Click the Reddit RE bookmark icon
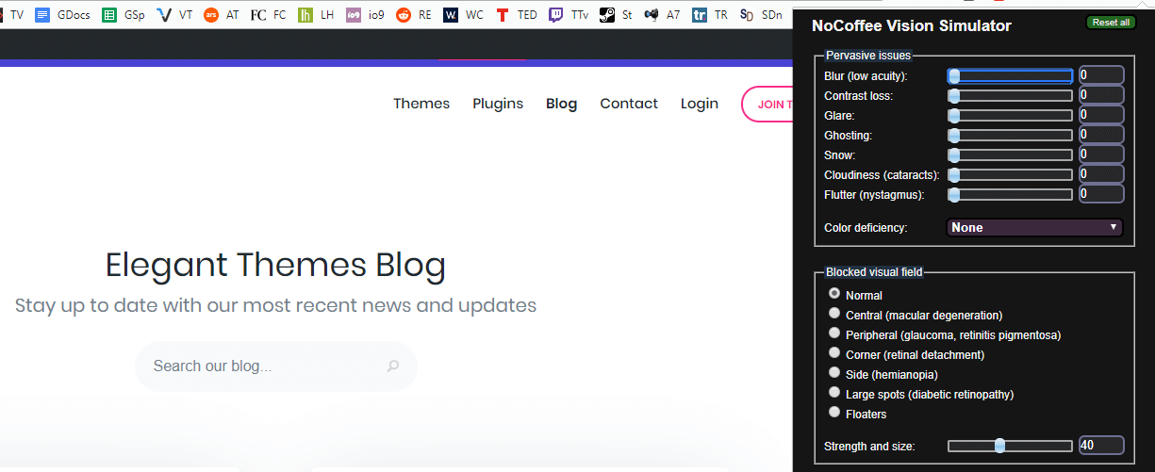 click(404, 15)
